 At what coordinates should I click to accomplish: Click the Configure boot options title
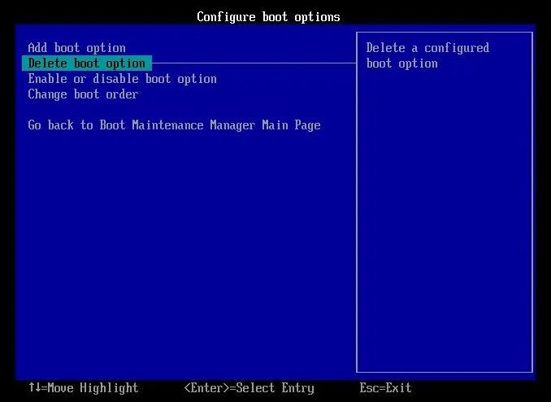(268, 17)
